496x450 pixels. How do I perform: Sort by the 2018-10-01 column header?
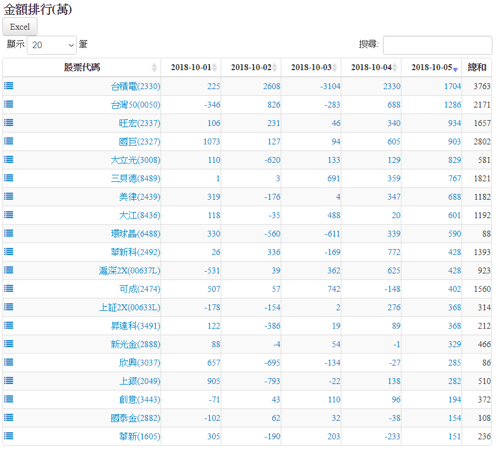point(191,68)
